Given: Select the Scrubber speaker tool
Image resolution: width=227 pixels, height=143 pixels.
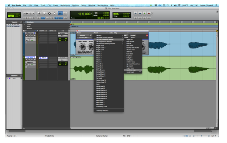Looking at the screenshot, I should coord(60,13).
